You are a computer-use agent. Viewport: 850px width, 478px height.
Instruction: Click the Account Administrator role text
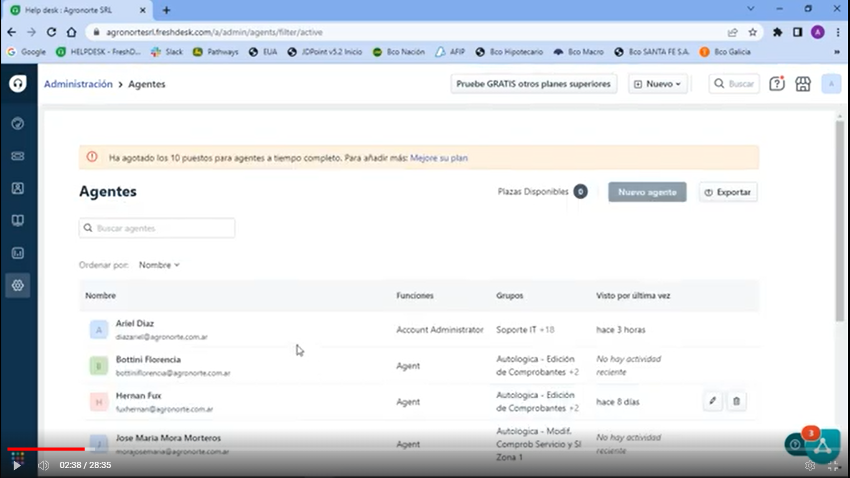click(440, 330)
